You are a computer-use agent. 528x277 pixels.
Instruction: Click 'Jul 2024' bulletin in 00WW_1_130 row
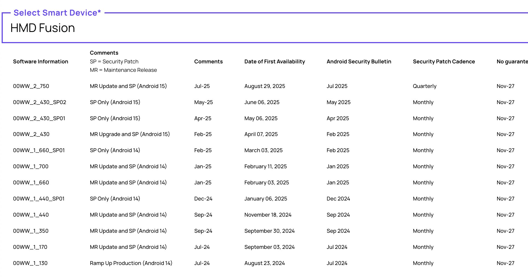coord(337,263)
